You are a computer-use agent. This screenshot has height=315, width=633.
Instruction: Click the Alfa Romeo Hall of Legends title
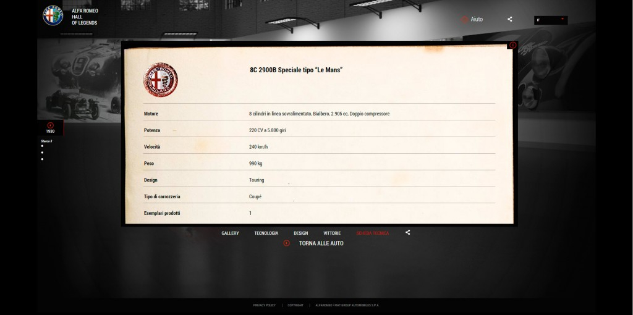(85, 17)
